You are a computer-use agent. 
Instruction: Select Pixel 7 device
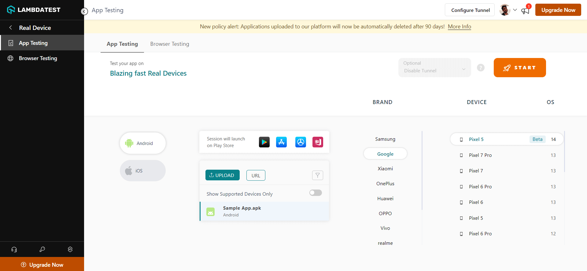(507, 171)
